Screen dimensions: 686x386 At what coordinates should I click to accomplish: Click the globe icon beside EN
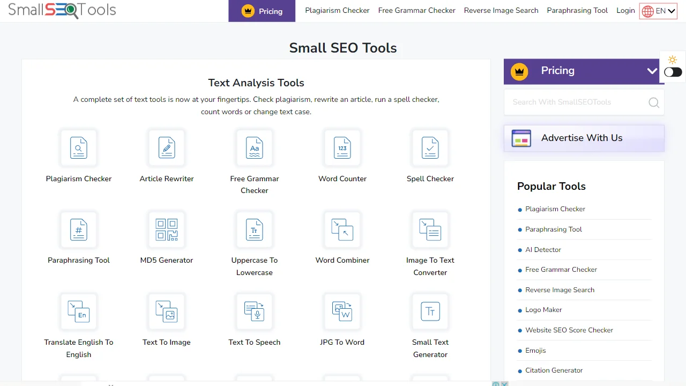(648, 11)
